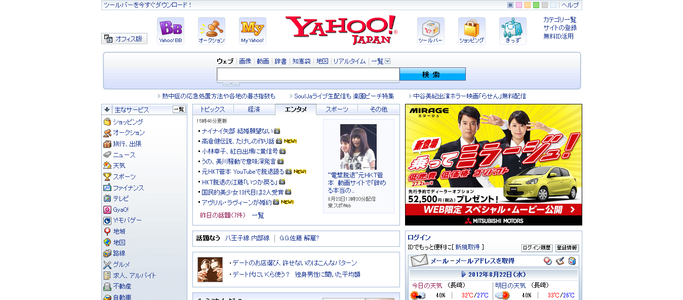Open the ツールバー cube icon
This screenshot has height=300, width=683.
click(431, 31)
